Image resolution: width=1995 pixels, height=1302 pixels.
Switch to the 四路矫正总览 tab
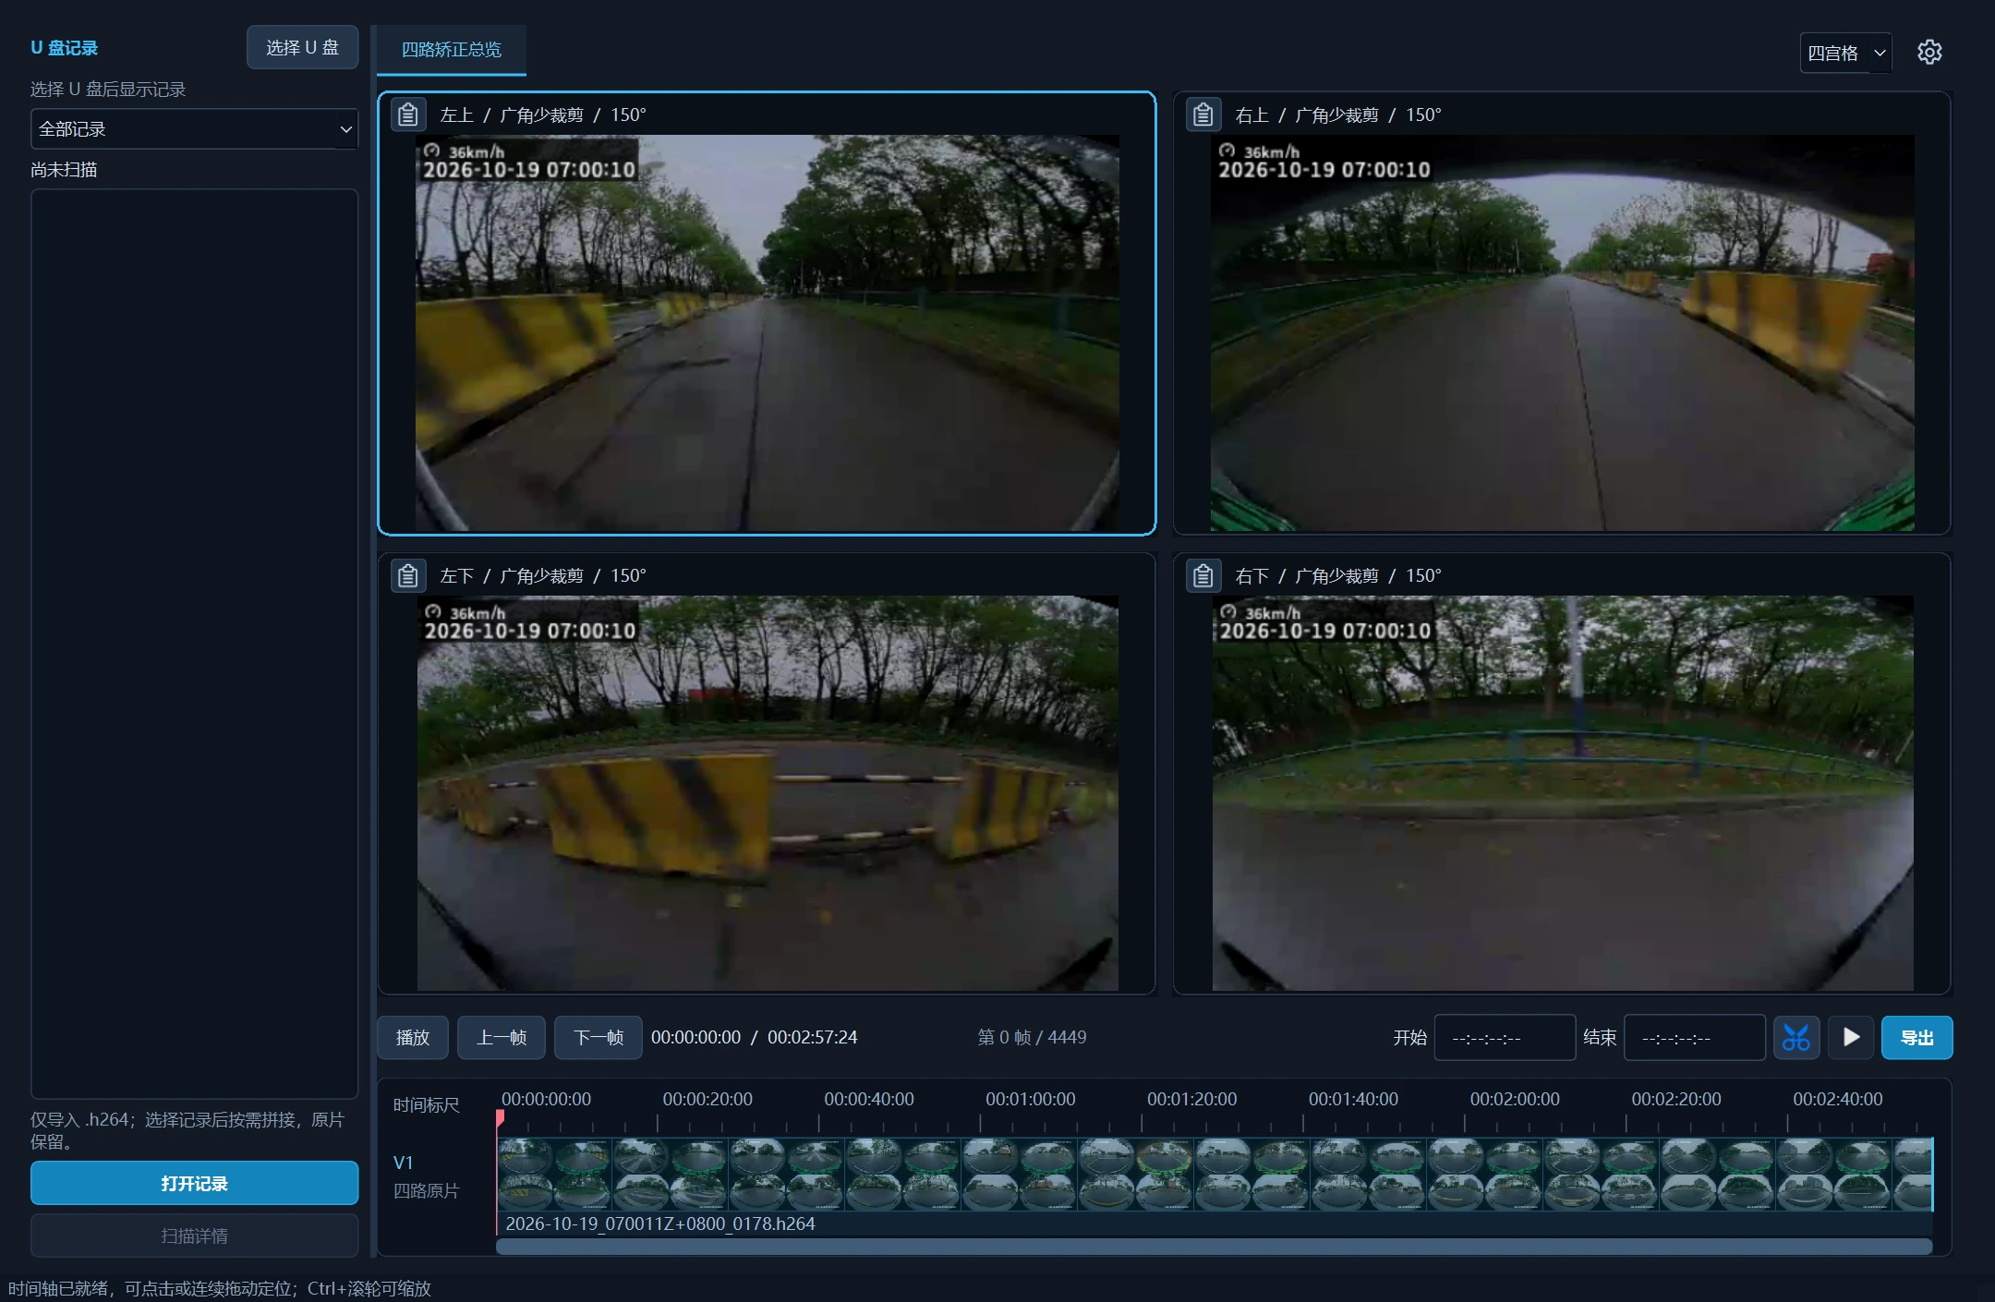[x=451, y=50]
